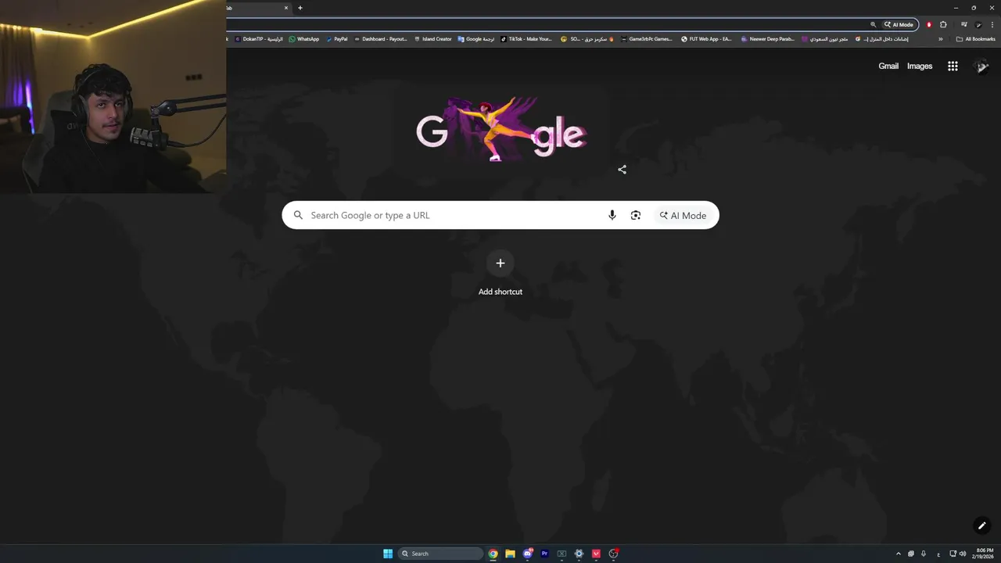Open the last pinned taskbar app with red badge
This screenshot has width=1001, height=563.
point(614,554)
